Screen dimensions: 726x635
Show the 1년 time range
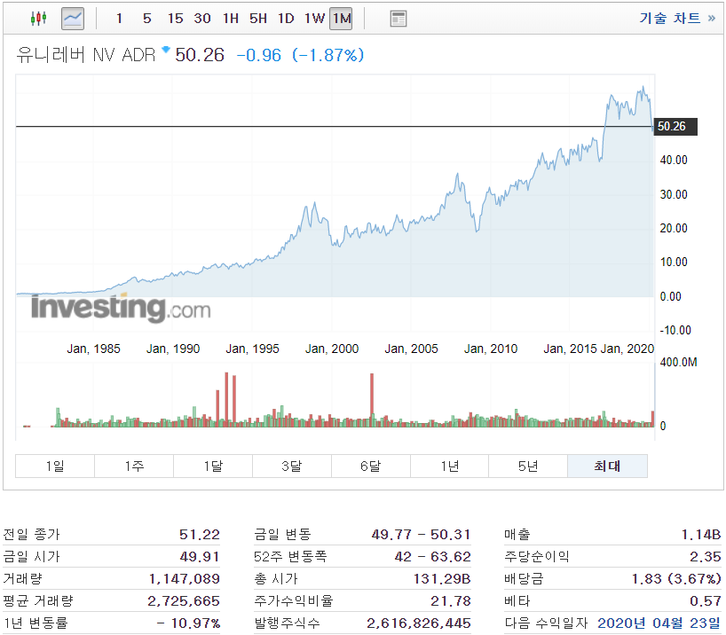tap(450, 466)
